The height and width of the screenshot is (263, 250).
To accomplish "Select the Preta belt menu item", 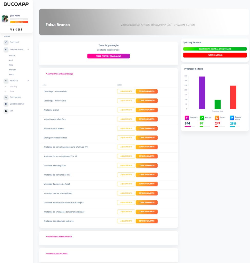I will 11,74.
